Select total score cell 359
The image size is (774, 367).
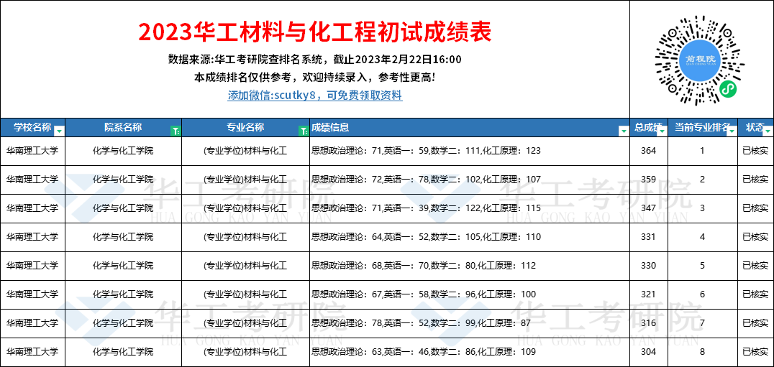tap(649, 180)
